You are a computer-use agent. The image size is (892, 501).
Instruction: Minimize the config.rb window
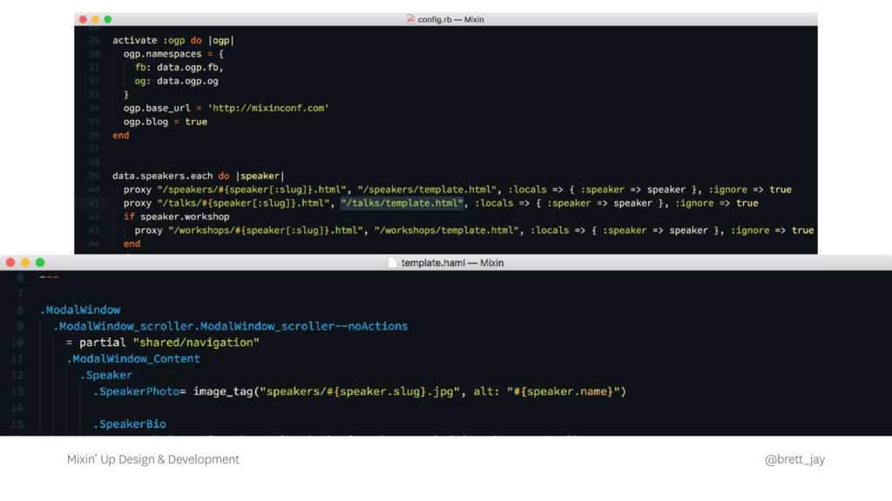(x=95, y=19)
